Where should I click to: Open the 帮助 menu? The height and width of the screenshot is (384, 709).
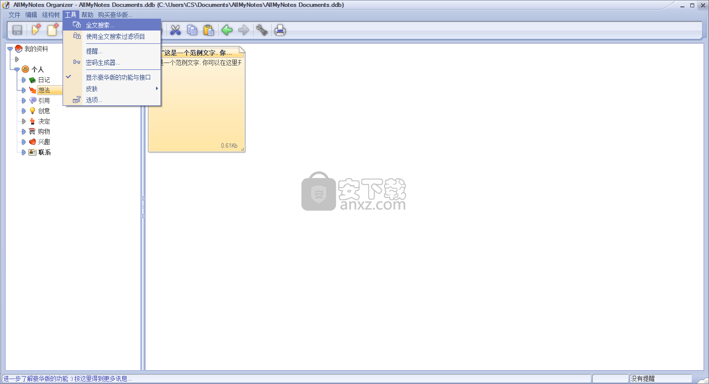tap(87, 15)
